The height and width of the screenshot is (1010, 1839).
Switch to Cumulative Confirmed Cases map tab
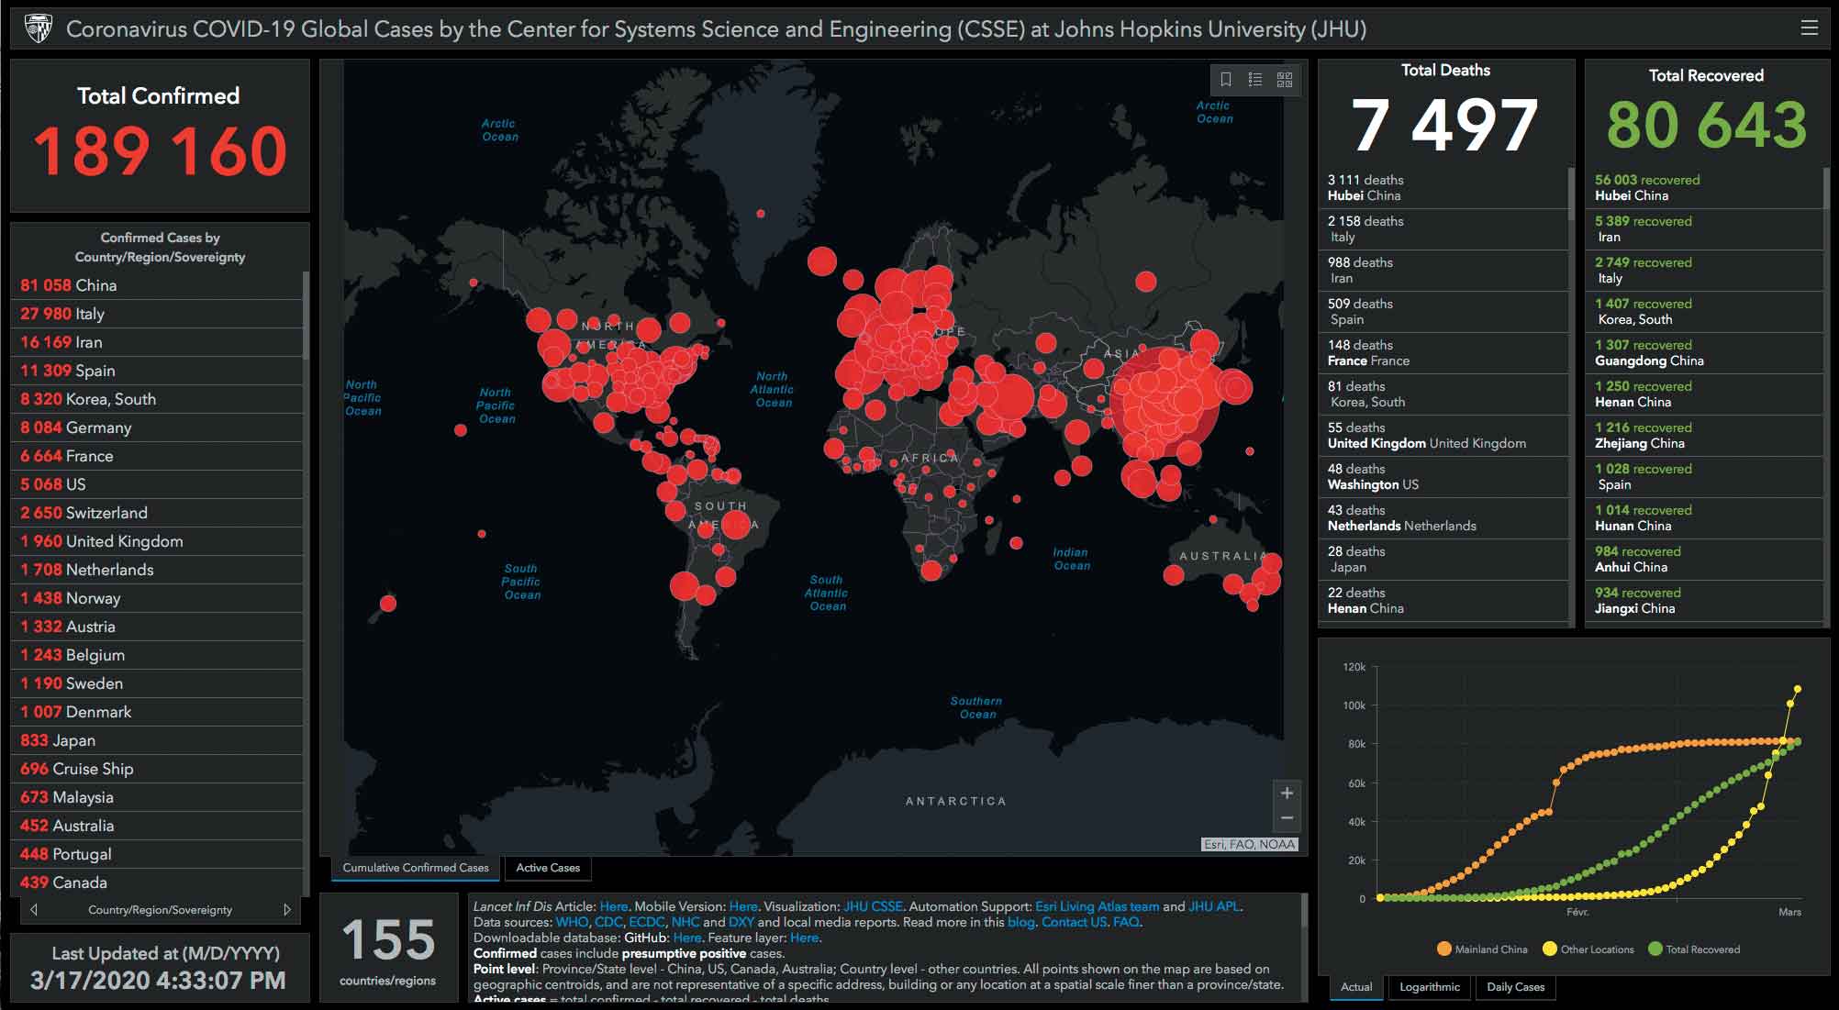[416, 868]
